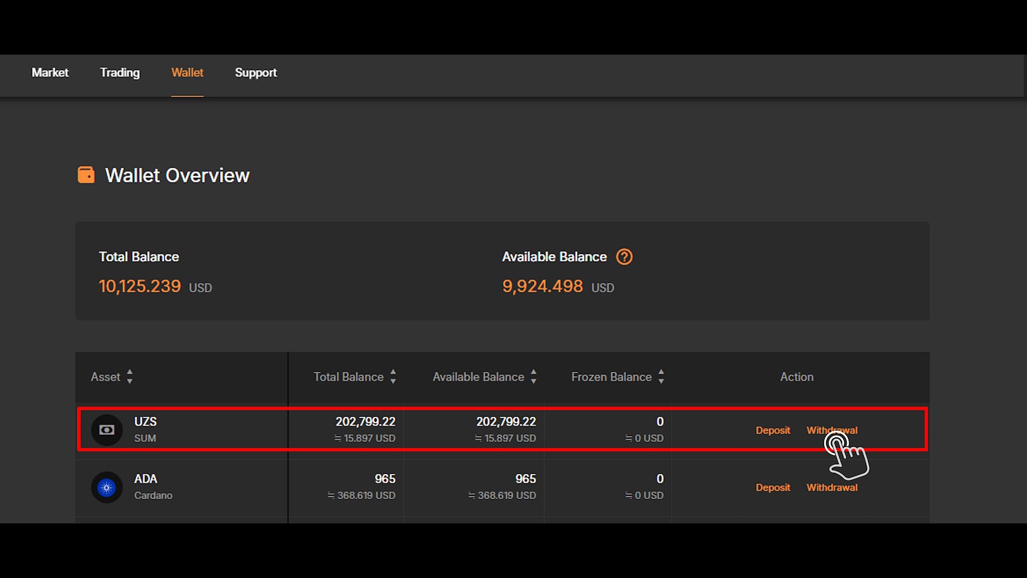This screenshot has width=1027, height=578.
Task: Click the 15.897 USD value under UZS total balance
Action: coord(365,438)
